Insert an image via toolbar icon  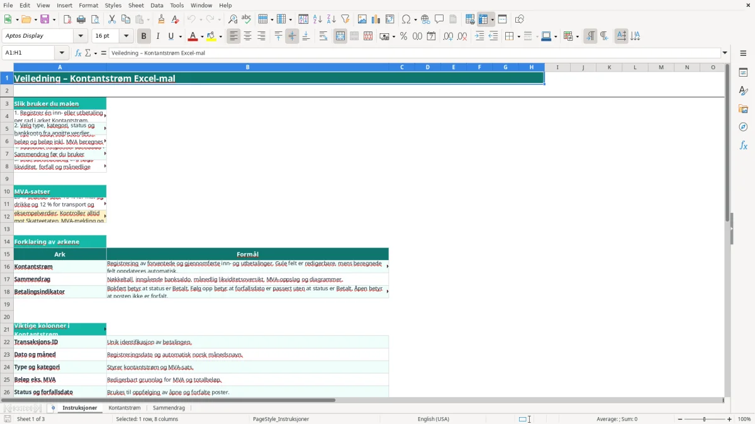point(362,19)
